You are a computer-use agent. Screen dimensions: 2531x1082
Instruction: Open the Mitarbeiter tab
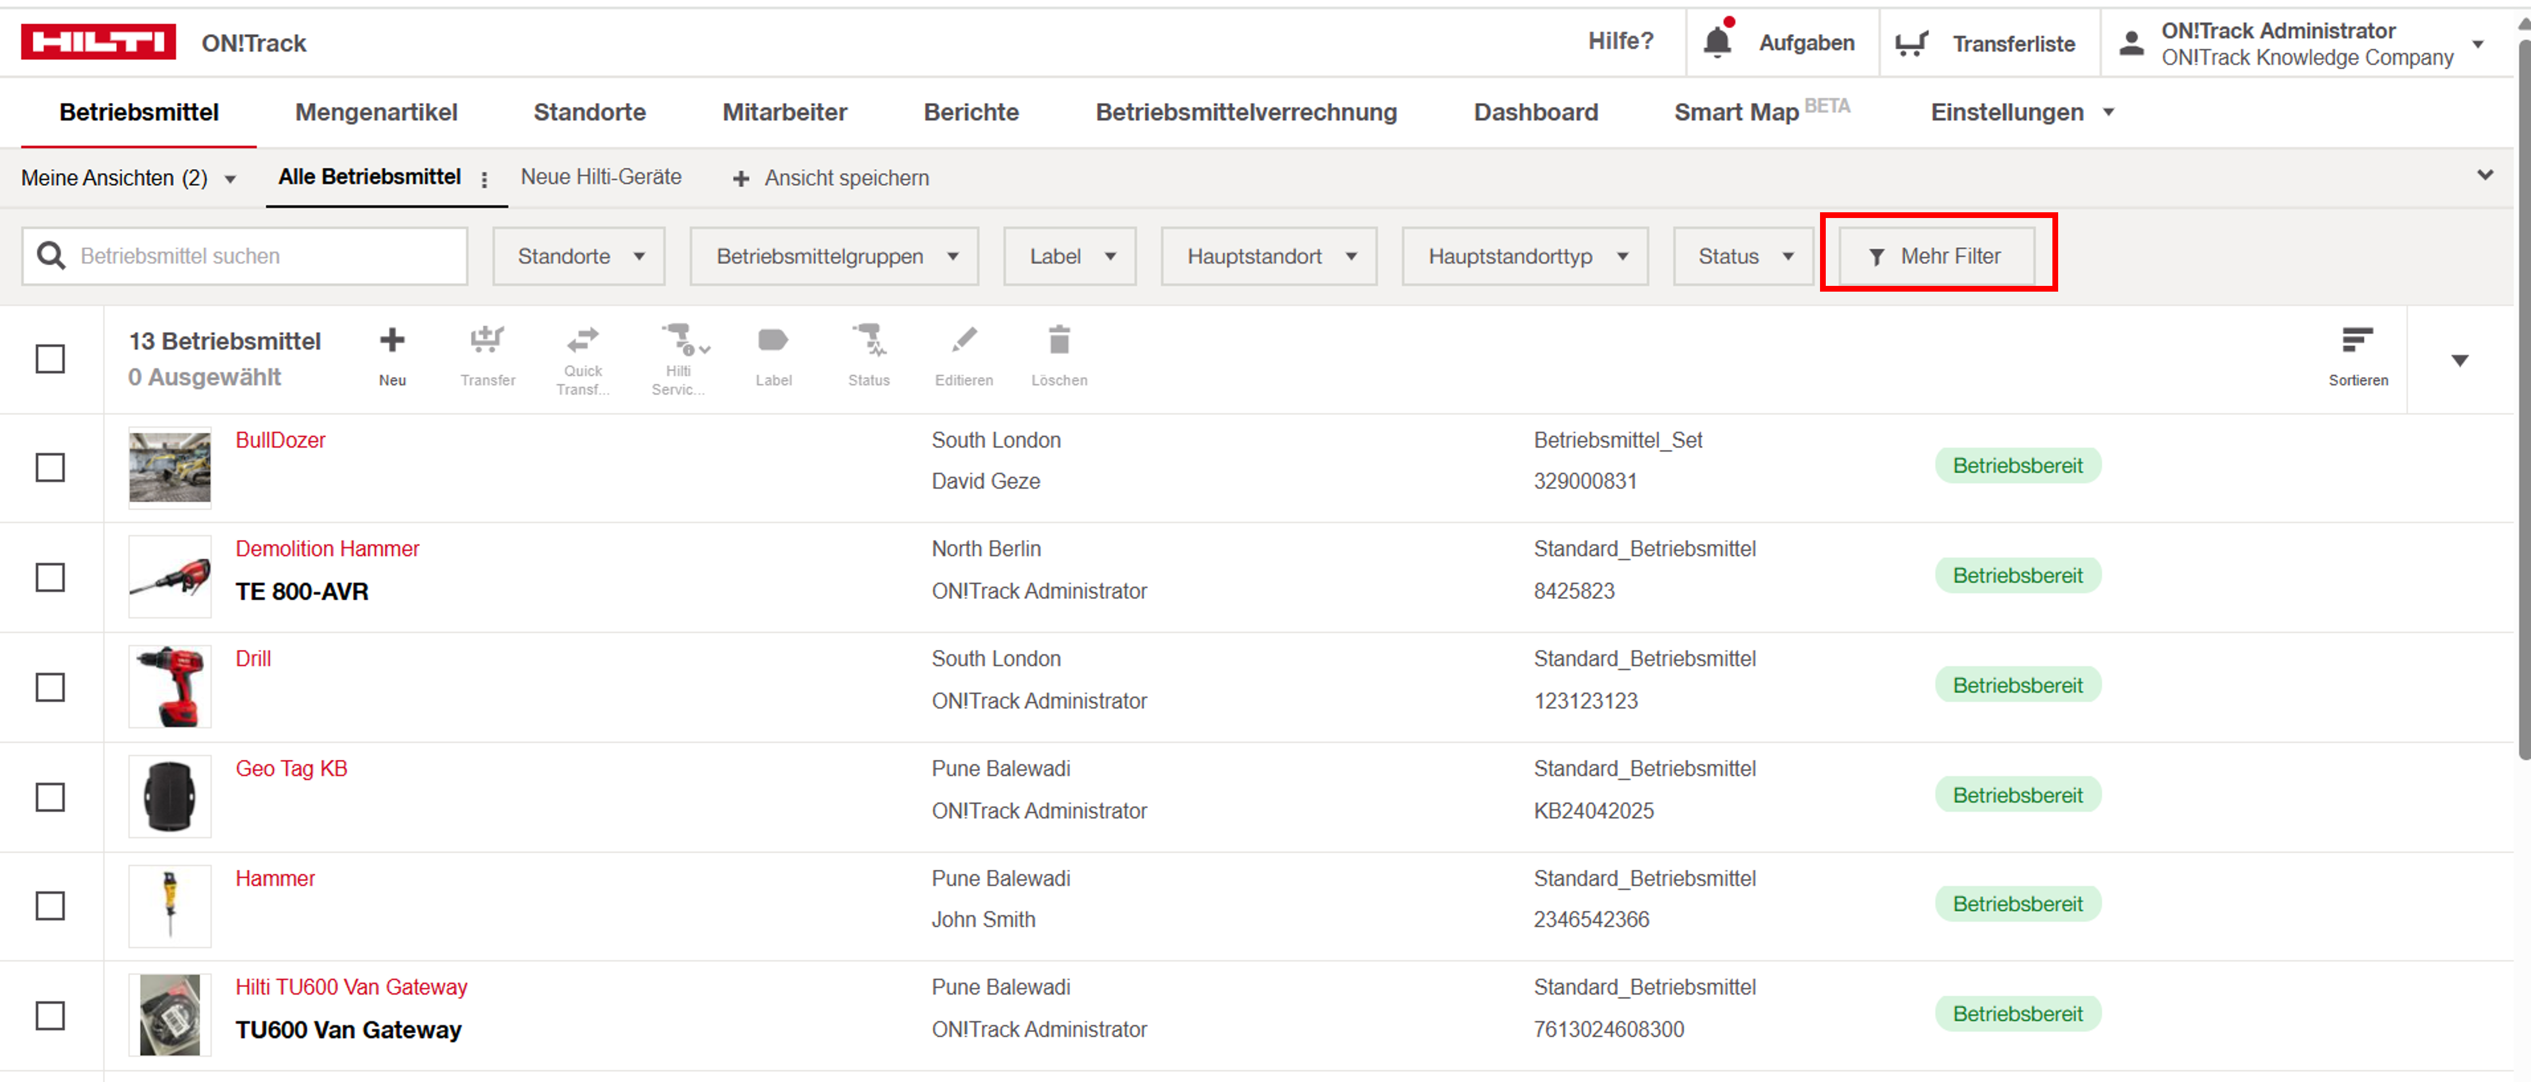pyautogui.click(x=784, y=112)
